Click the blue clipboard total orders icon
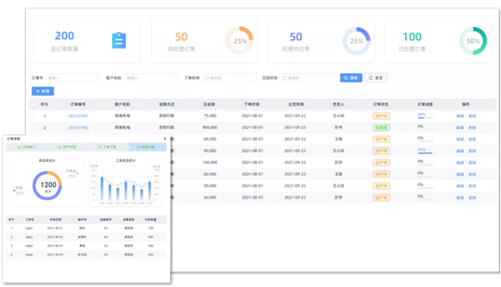Image resolution: width=501 pixels, height=287 pixels. pos(119,40)
